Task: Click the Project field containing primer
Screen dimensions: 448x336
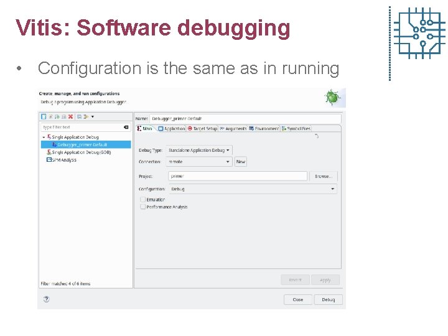Action: (x=238, y=176)
